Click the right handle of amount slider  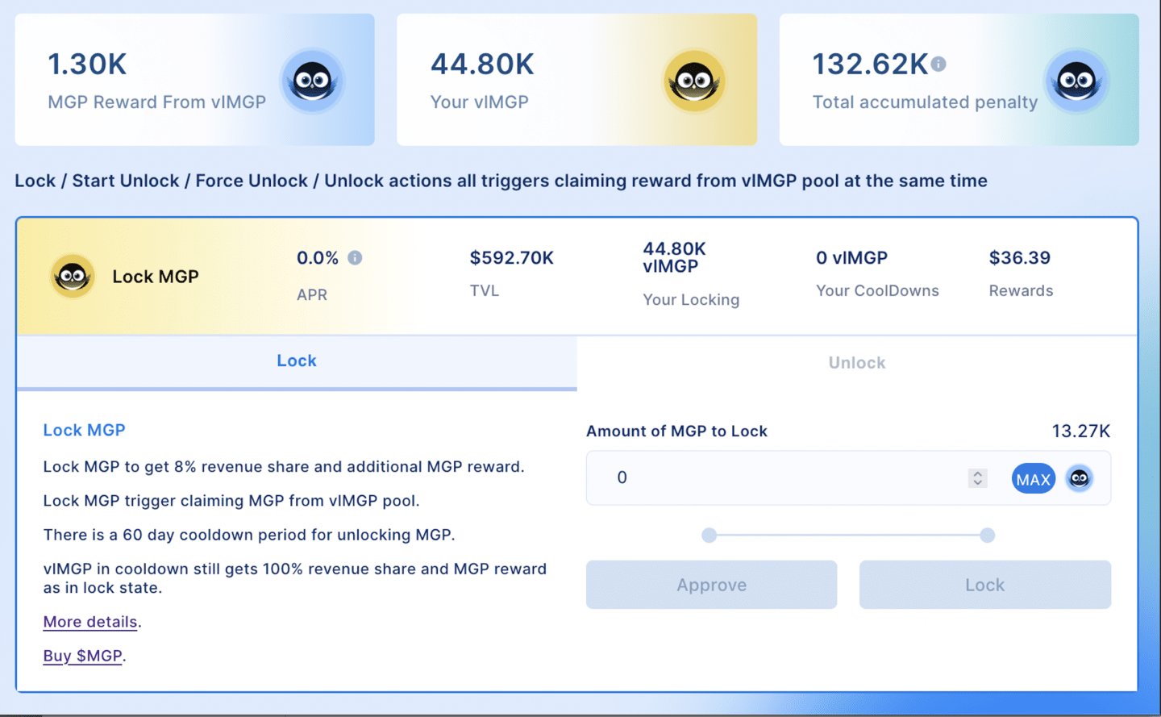pos(988,536)
